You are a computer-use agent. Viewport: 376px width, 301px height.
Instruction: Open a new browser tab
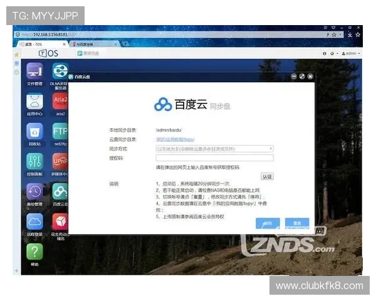tap(125, 44)
